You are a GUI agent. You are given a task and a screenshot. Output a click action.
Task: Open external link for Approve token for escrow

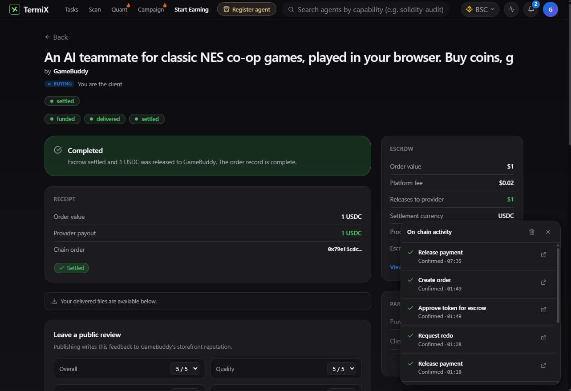tap(543, 310)
